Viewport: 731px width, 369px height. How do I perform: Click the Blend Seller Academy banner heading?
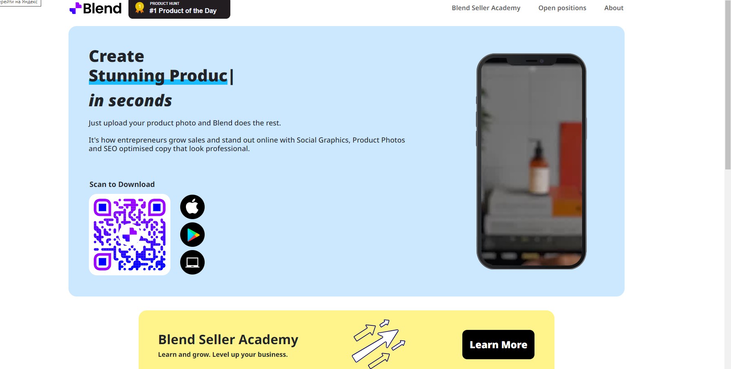pyautogui.click(x=228, y=339)
